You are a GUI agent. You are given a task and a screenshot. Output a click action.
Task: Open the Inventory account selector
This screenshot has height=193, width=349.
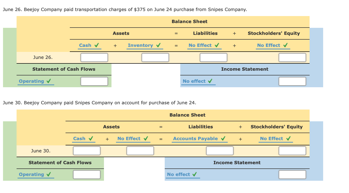pyautogui.click(x=141, y=45)
